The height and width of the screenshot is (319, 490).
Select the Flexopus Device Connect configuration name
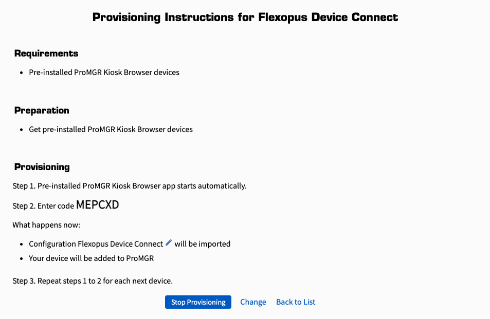coord(120,244)
